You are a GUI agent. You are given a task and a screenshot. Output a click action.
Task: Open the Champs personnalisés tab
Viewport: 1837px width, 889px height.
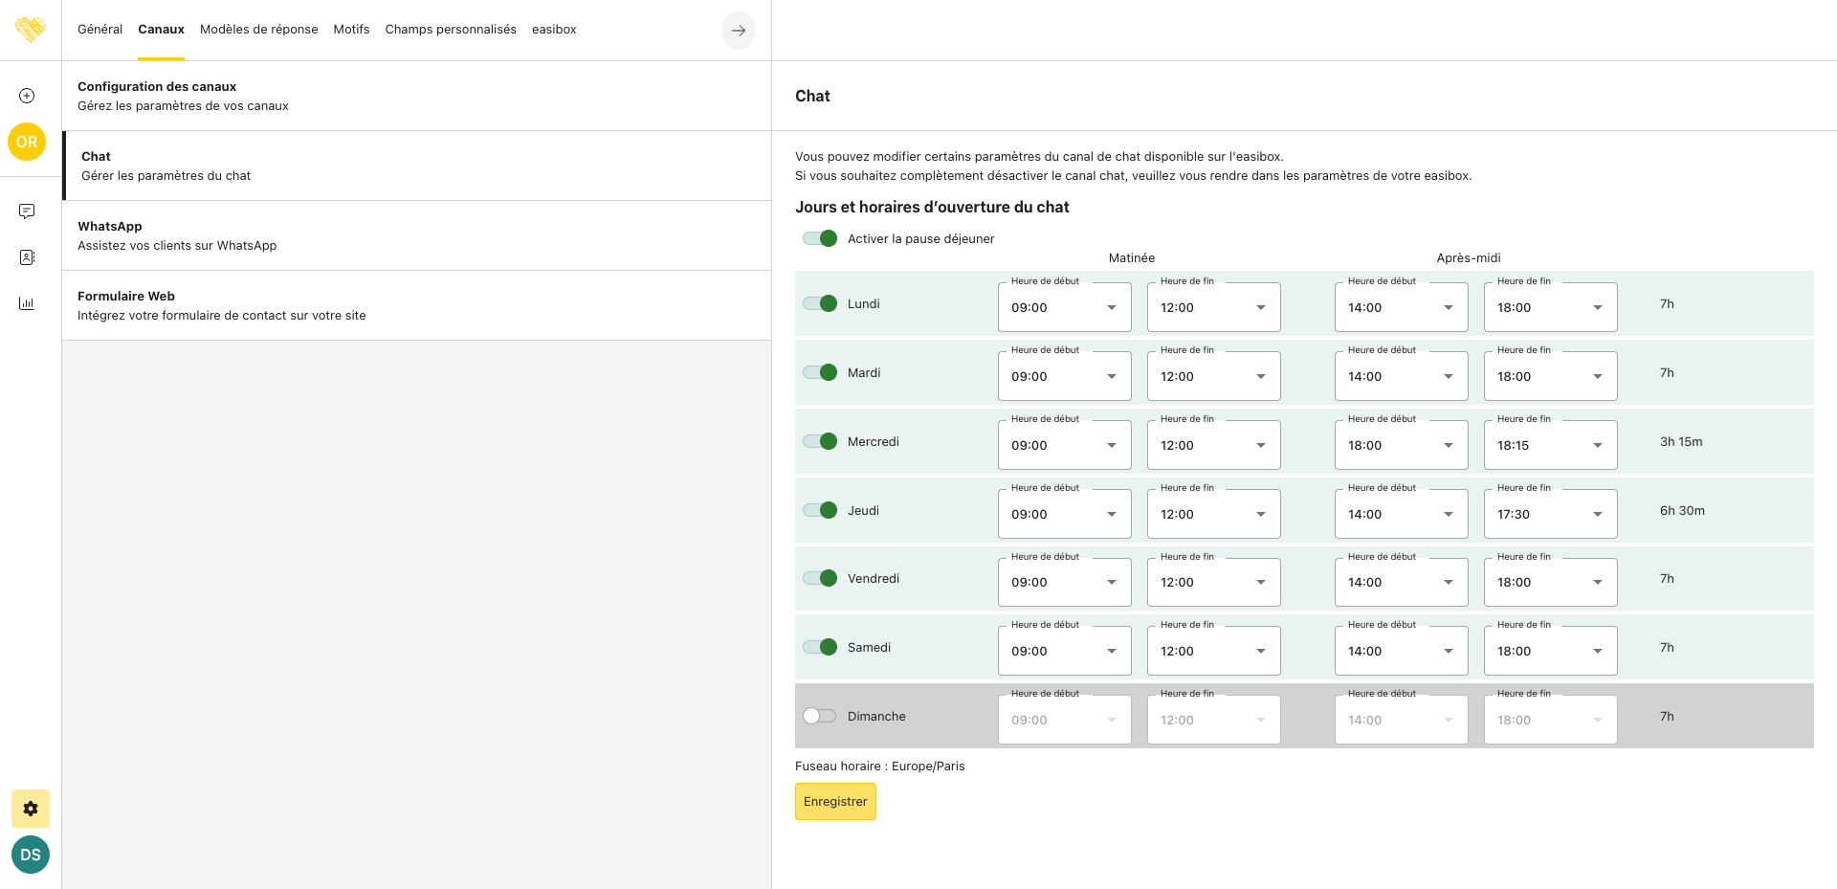[451, 30]
